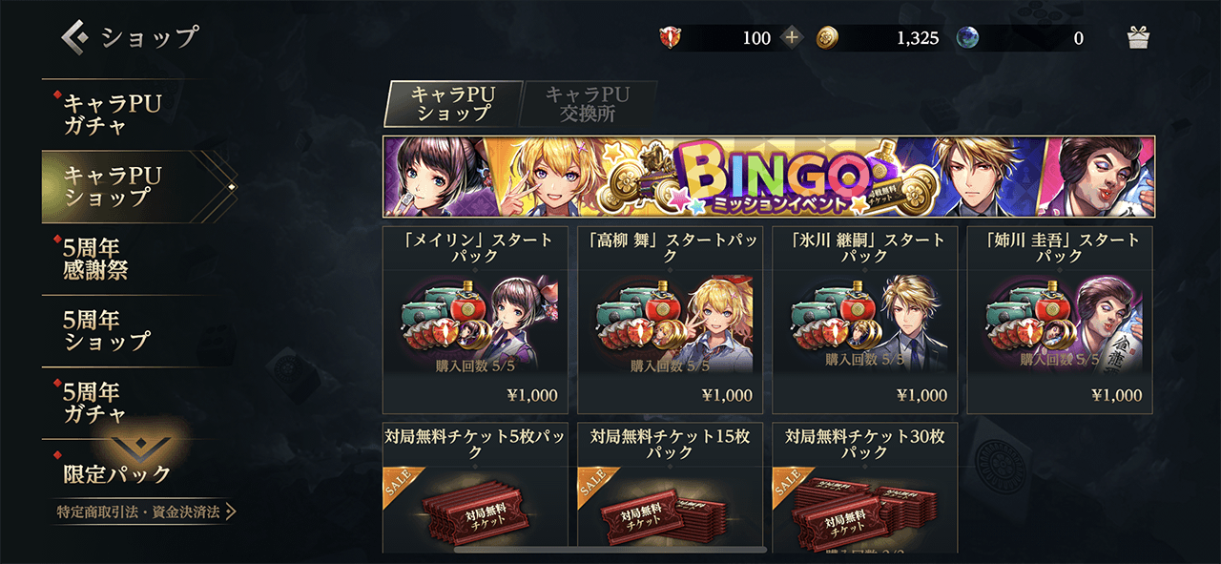The image size is (1221, 564).
Task: Select the 5-ticket free match pack
Action: 475,488
